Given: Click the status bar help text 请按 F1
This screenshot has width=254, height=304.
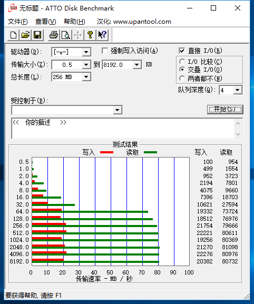Looking at the screenshot, I should click(x=51, y=296).
